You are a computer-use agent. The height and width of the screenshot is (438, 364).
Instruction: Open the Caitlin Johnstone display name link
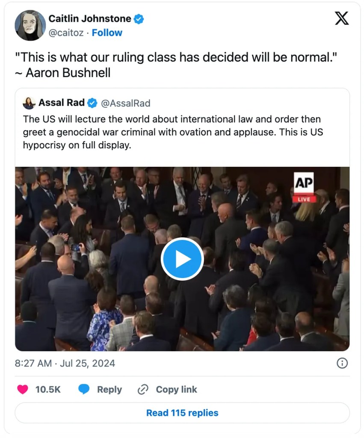89,19
